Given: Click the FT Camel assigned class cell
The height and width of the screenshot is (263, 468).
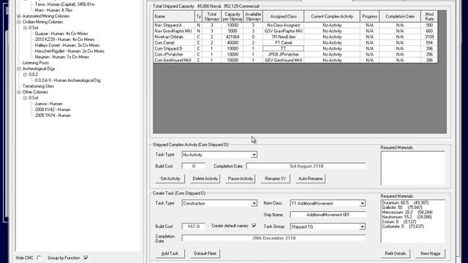Looking at the screenshot, I should pyautogui.click(x=283, y=42).
